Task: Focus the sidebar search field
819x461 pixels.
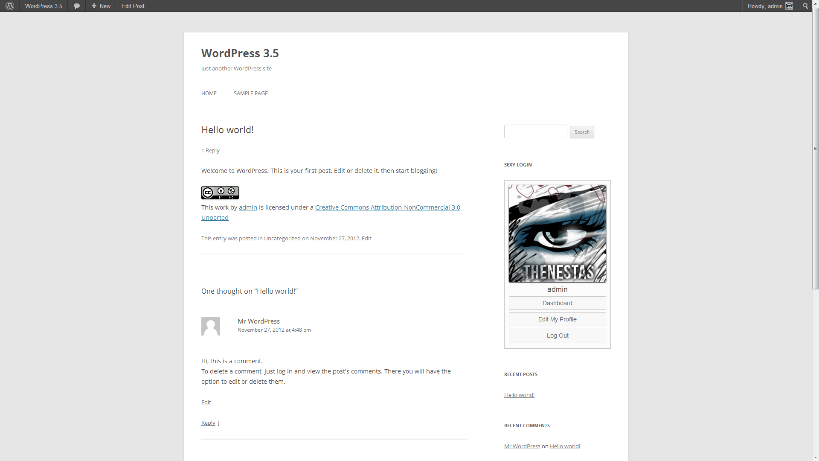Action: (536, 131)
